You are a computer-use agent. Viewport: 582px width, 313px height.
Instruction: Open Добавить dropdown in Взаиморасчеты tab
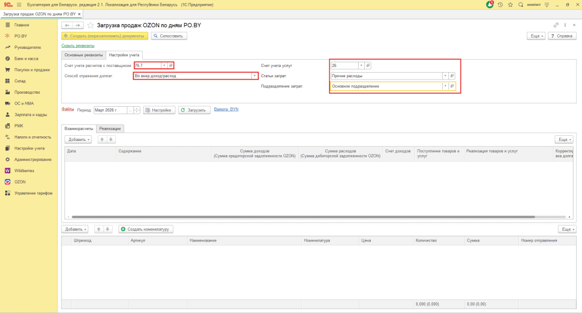click(x=78, y=139)
